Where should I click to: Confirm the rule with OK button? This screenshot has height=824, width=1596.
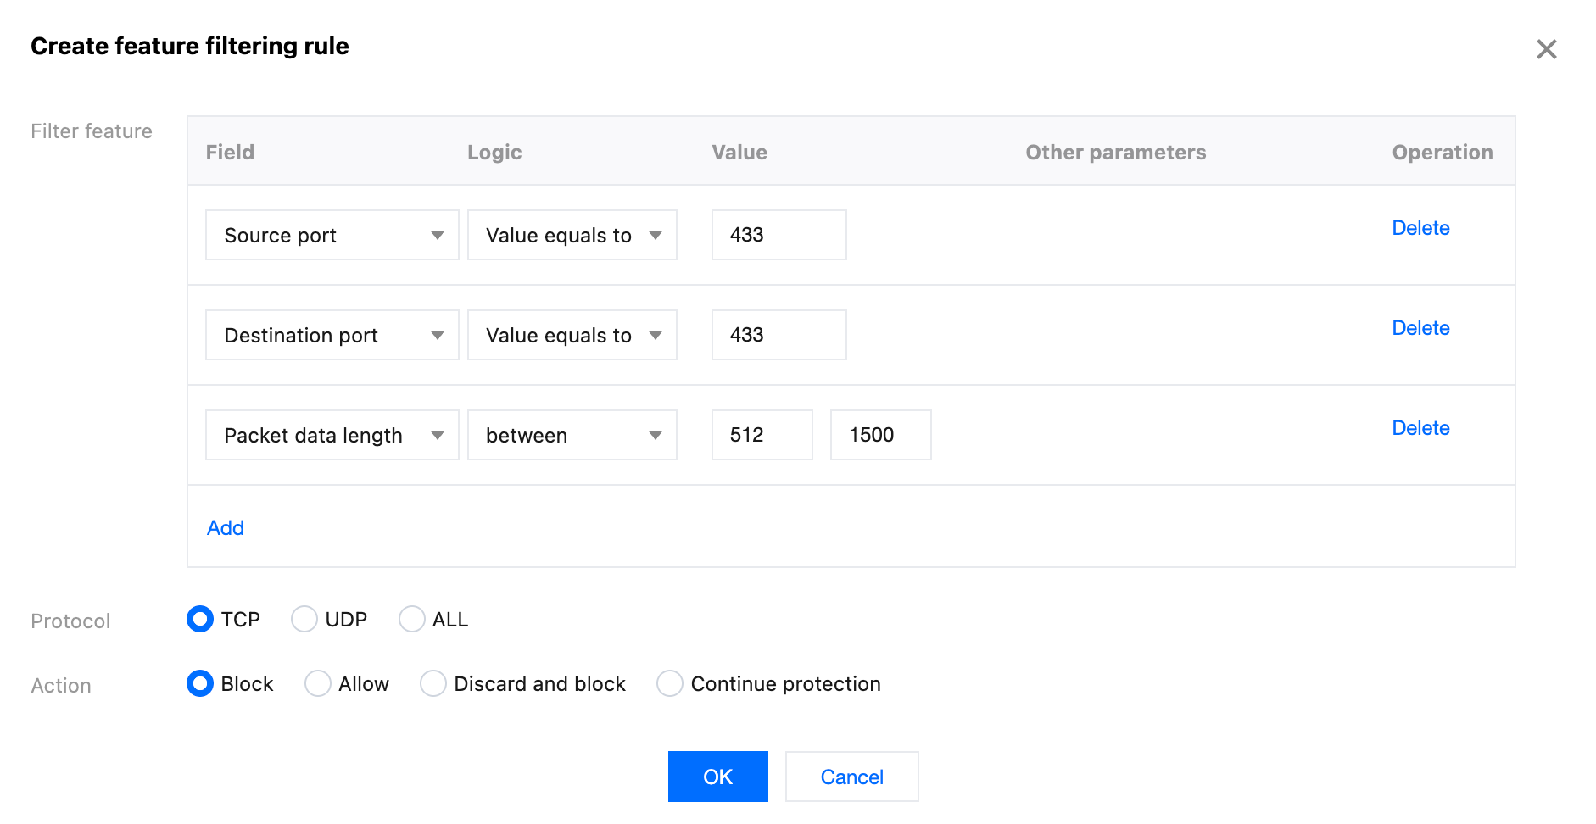coord(717,777)
